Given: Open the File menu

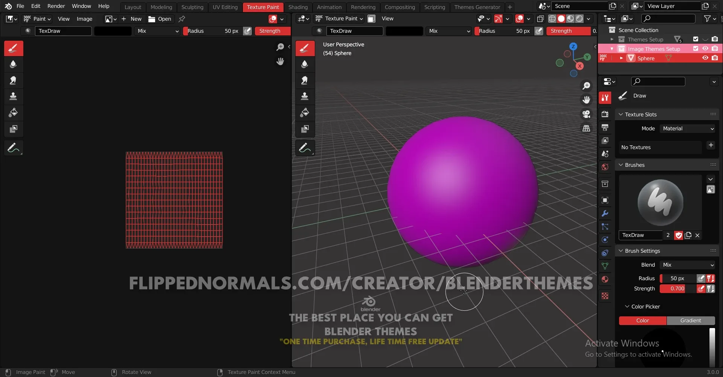Looking at the screenshot, I should click(20, 6).
